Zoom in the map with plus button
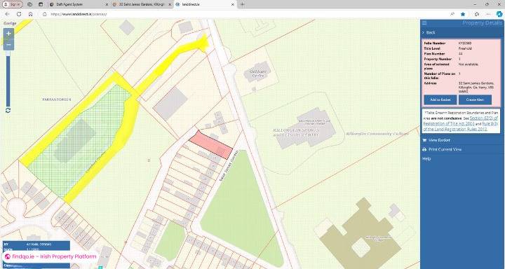This screenshot has width=505, height=269. pos(8,33)
